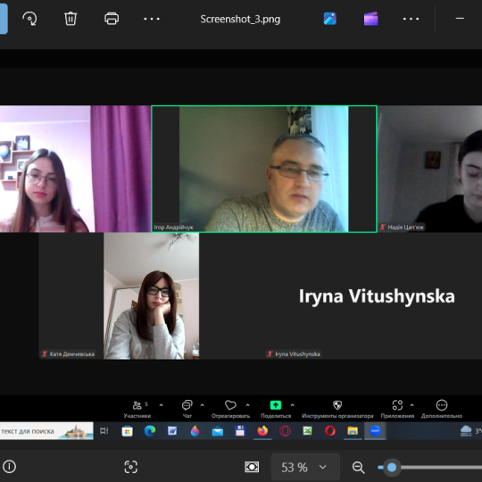
Task: Open the Дополнительно more options icon
Action: coord(442,405)
